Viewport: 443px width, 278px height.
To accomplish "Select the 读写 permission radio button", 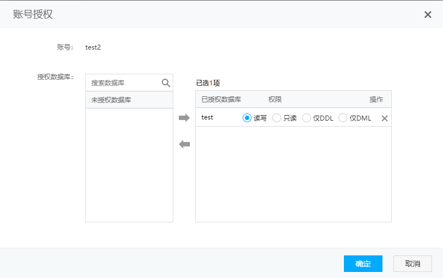I will 247,118.
